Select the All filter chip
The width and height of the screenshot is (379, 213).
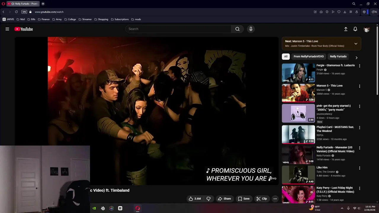pyautogui.click(x=286, y=57)
